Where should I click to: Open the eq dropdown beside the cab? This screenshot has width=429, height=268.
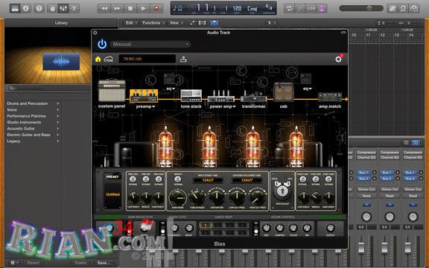[308, 89]
